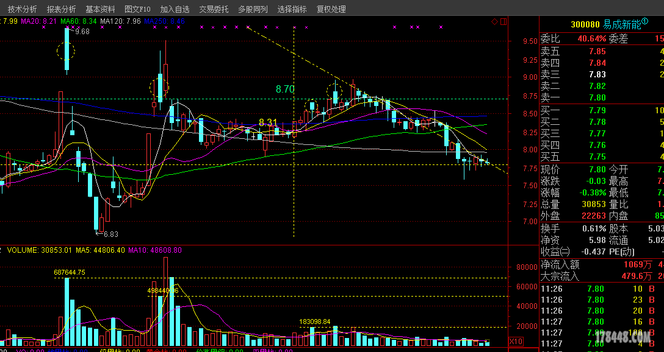Click the MA20: 8.21 indicator label
Screen dimensions: 664x352
(38, 21)
